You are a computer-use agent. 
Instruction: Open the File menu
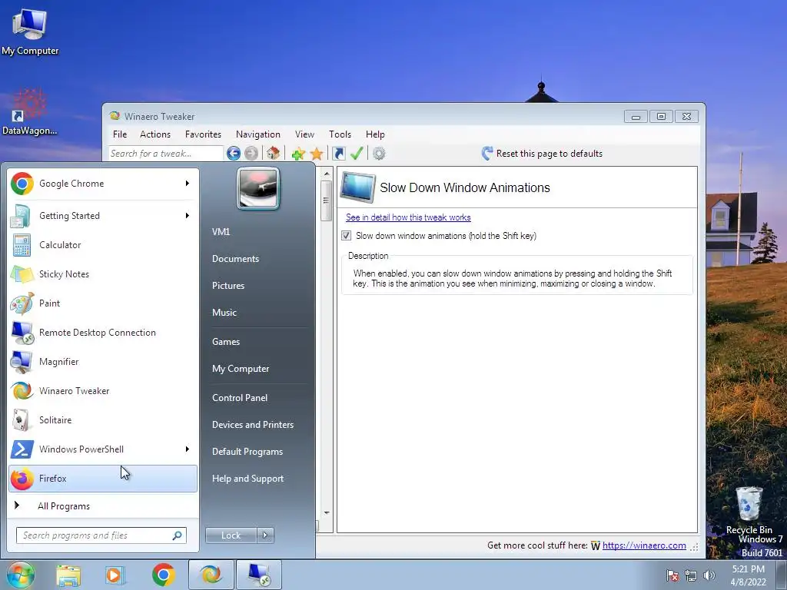120,134
